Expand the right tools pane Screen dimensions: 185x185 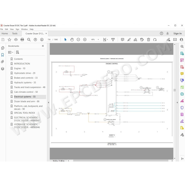point(182,159)
